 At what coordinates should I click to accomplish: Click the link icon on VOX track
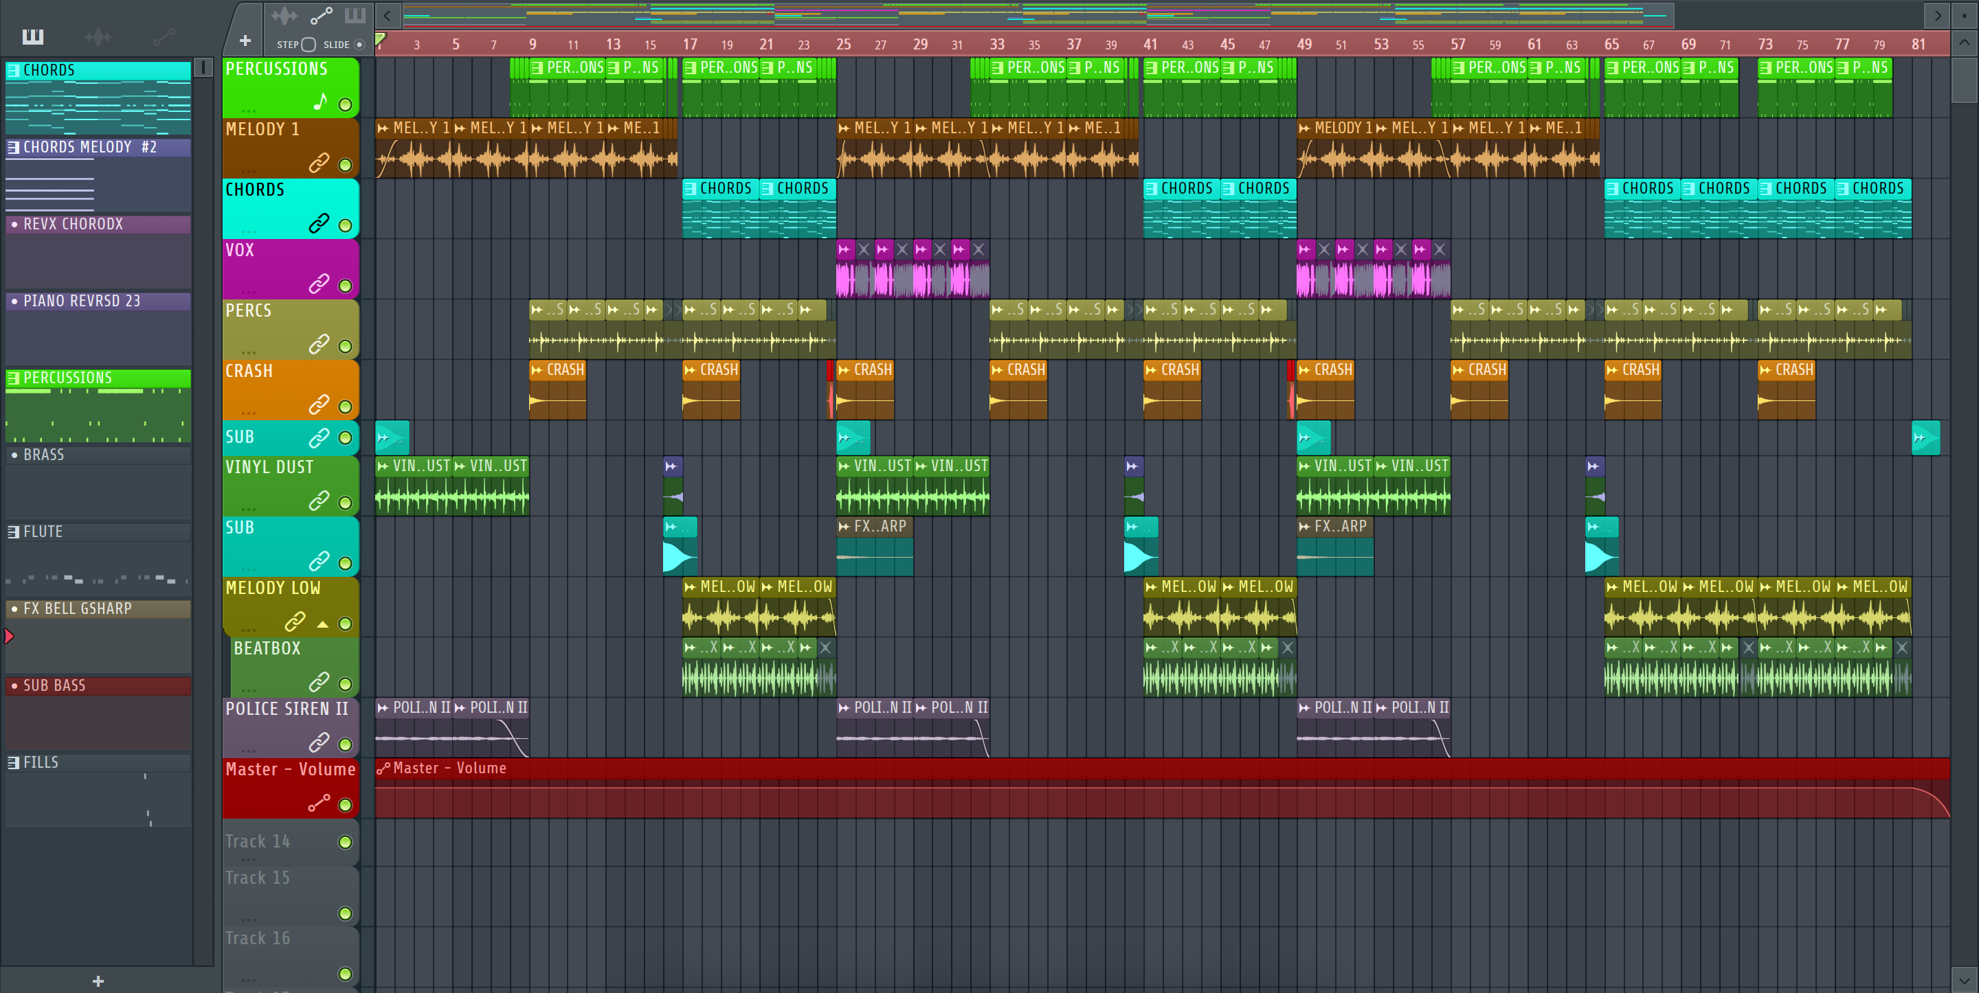(x=319, y=284)
